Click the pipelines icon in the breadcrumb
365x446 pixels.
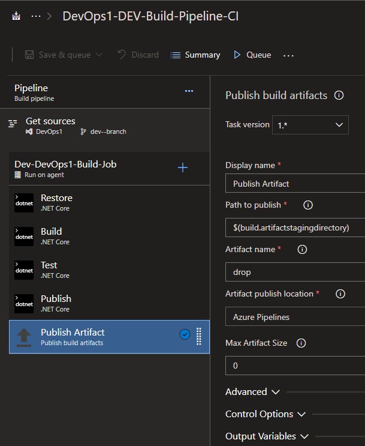pos(16,16)
